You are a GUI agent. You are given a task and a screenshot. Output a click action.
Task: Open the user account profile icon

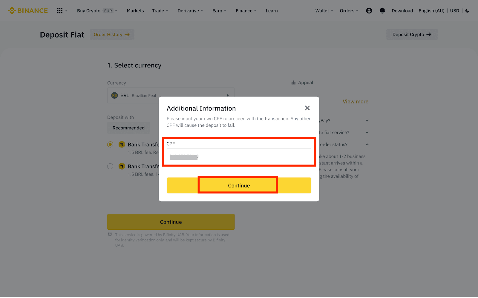coord(369,11)
